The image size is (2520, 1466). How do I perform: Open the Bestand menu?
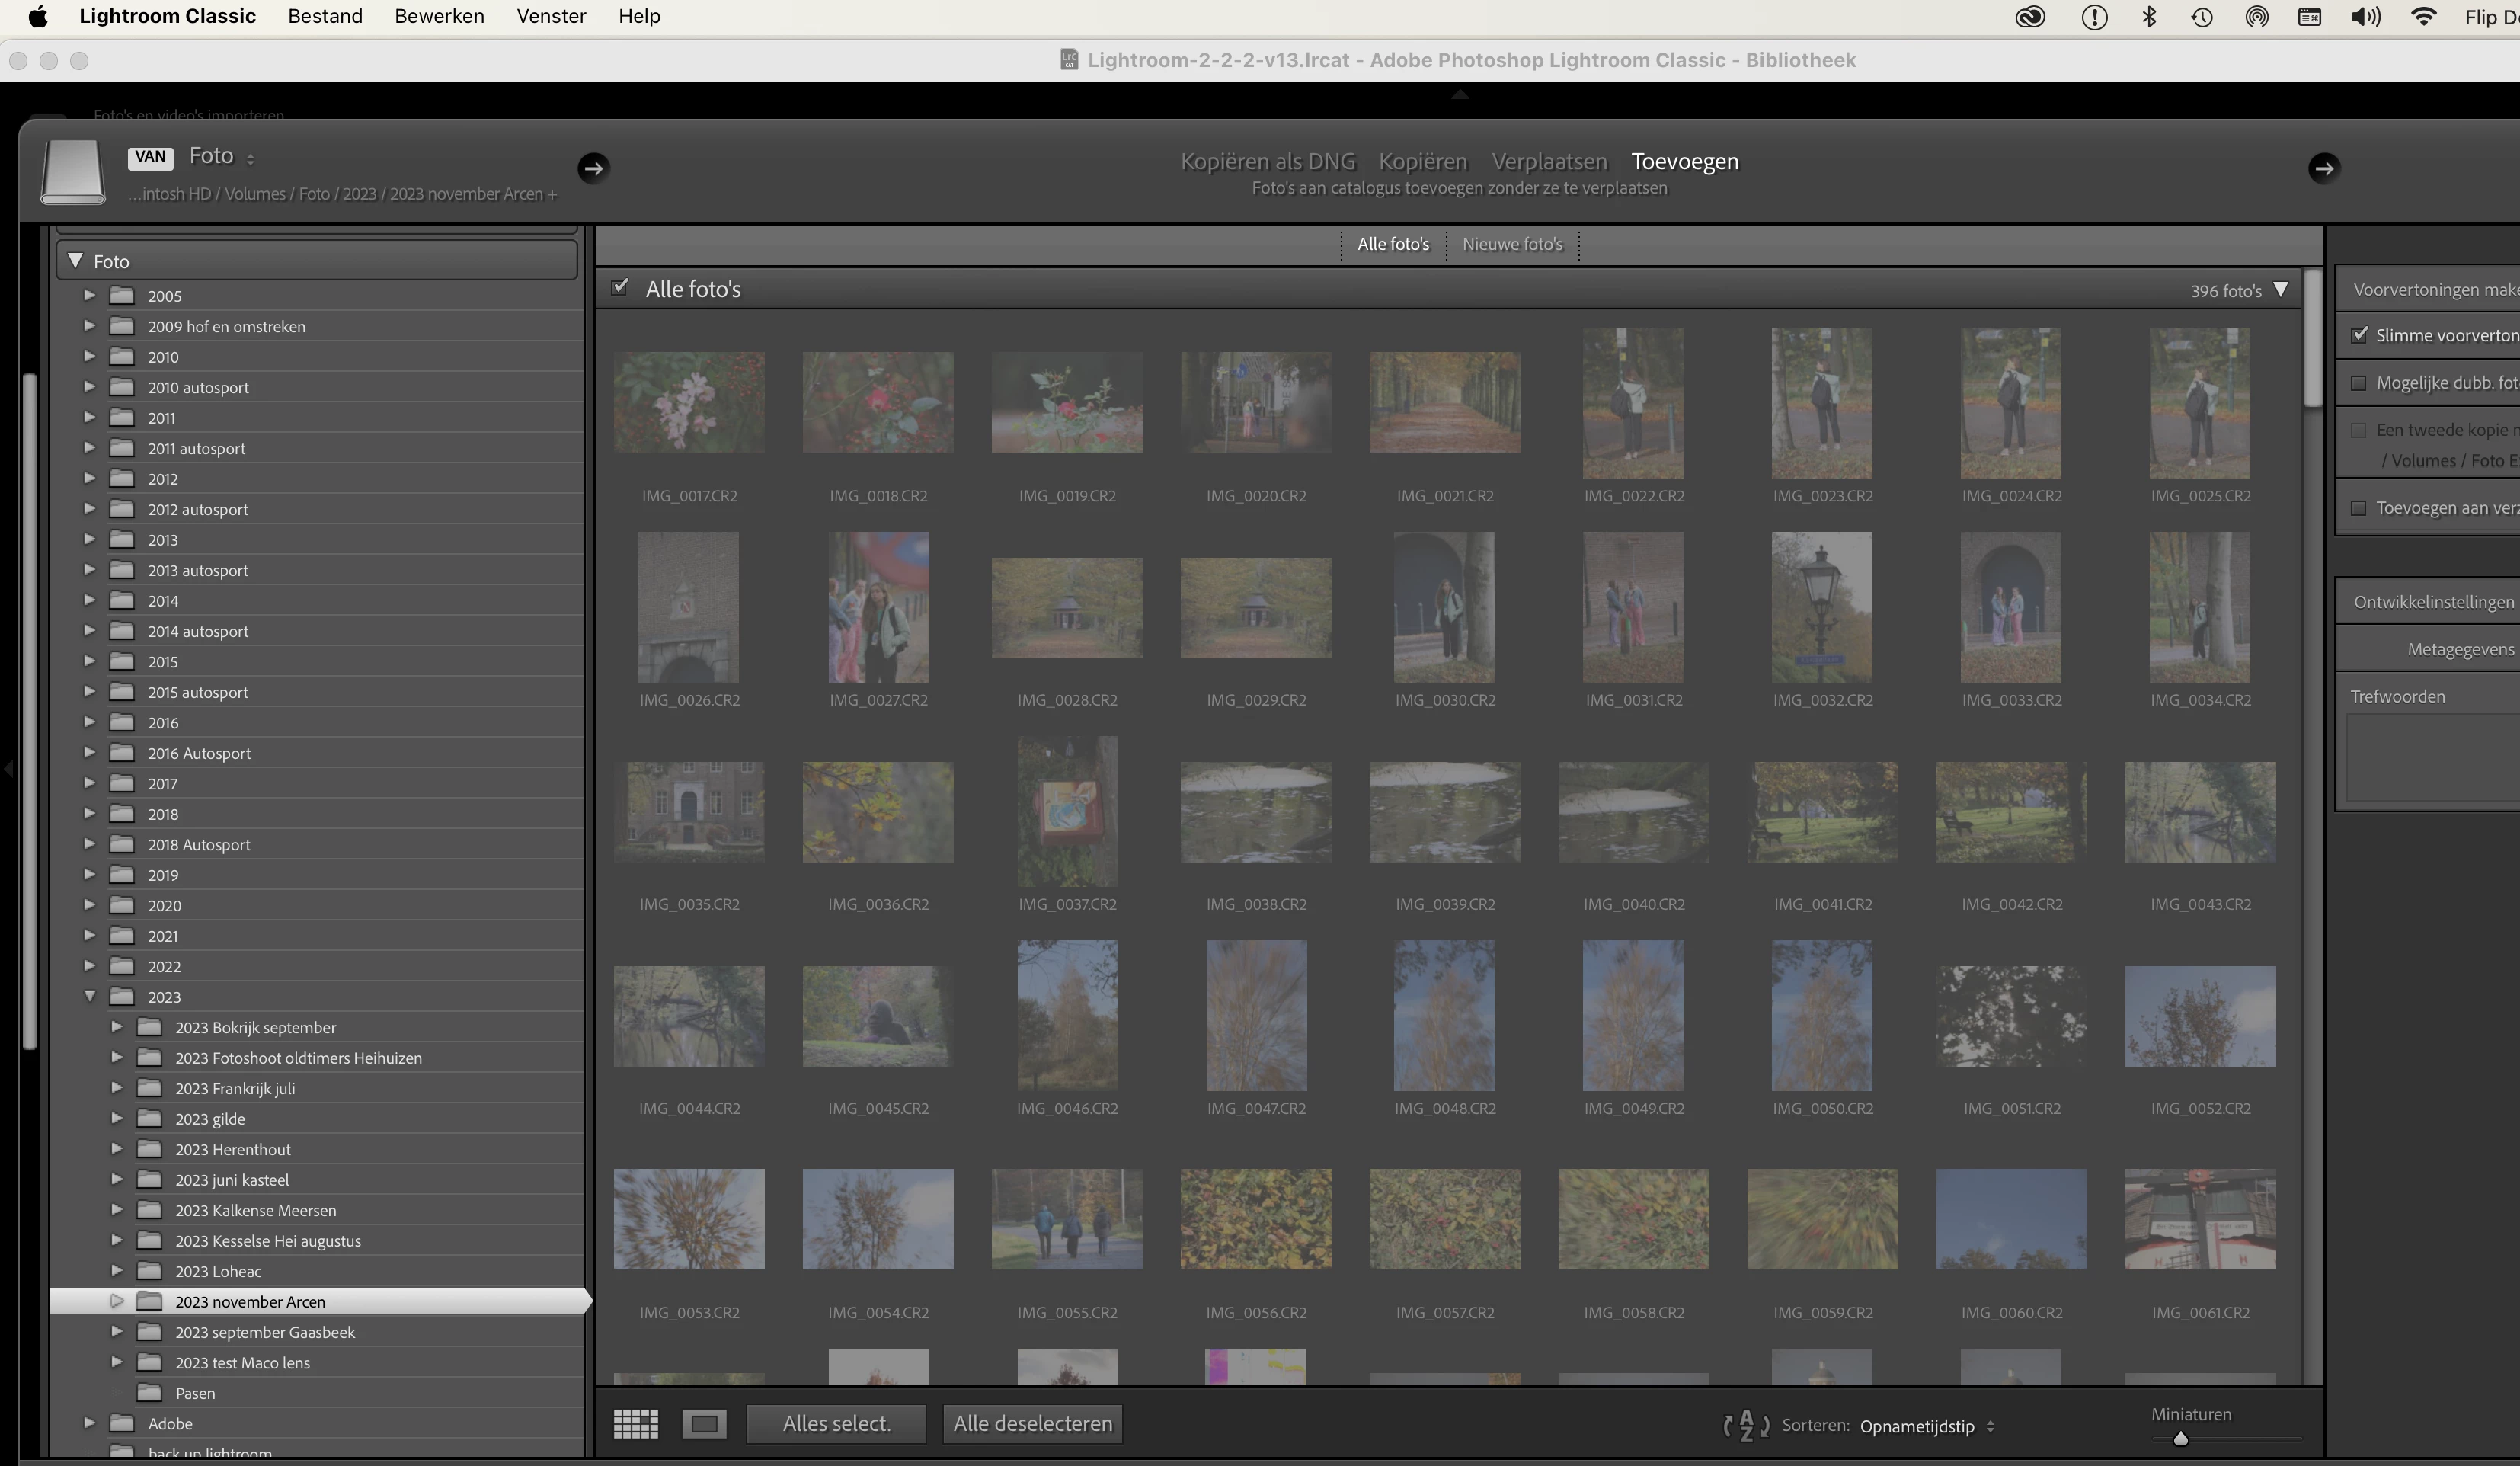[x=325, y=17]
